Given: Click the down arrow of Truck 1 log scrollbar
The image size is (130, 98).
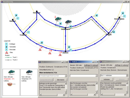Looking at the screenshot, I should click(96, 93).
